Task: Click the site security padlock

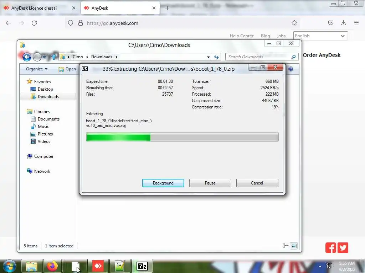Action: [x=81, y=23]
